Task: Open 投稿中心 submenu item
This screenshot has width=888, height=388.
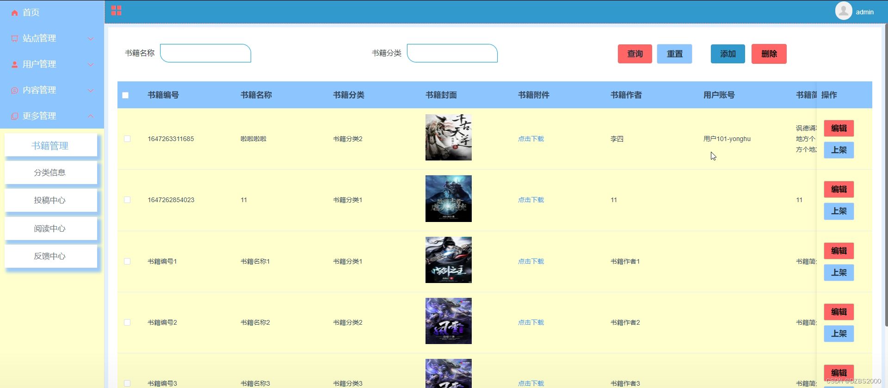Action: click(x=51, y=200)
